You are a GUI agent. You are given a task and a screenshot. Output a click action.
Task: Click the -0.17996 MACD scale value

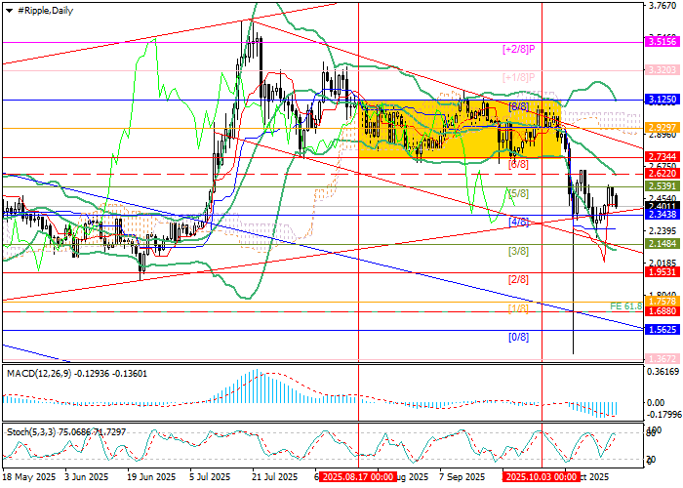pyautogui.click(x=663, y=415)
